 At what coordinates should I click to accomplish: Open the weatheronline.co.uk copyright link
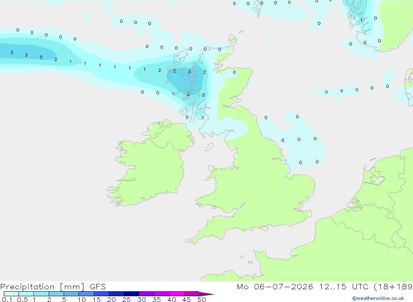[x=378, y=298]
